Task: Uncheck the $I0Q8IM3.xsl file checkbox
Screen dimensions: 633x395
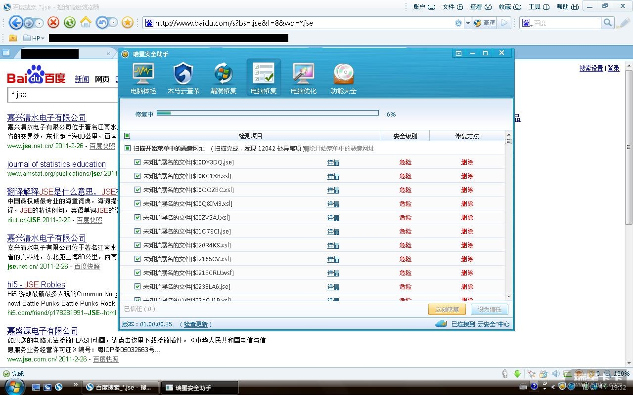Action: (137, 203)
